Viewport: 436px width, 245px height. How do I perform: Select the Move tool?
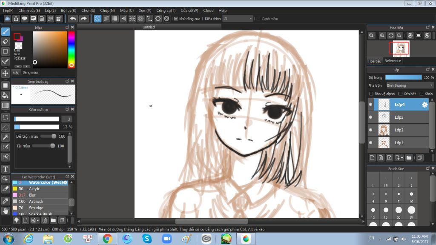click(5, 73)
